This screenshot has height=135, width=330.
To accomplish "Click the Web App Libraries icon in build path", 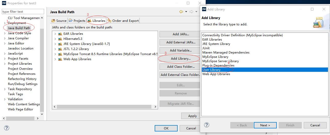I will 60,59.
